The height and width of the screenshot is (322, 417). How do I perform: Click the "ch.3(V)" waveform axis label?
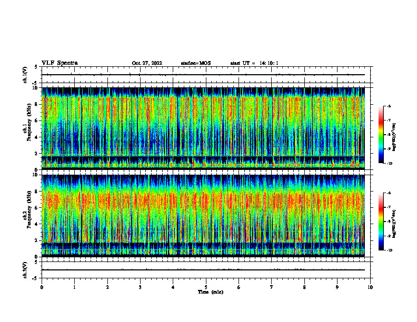(x=25, y=270)
